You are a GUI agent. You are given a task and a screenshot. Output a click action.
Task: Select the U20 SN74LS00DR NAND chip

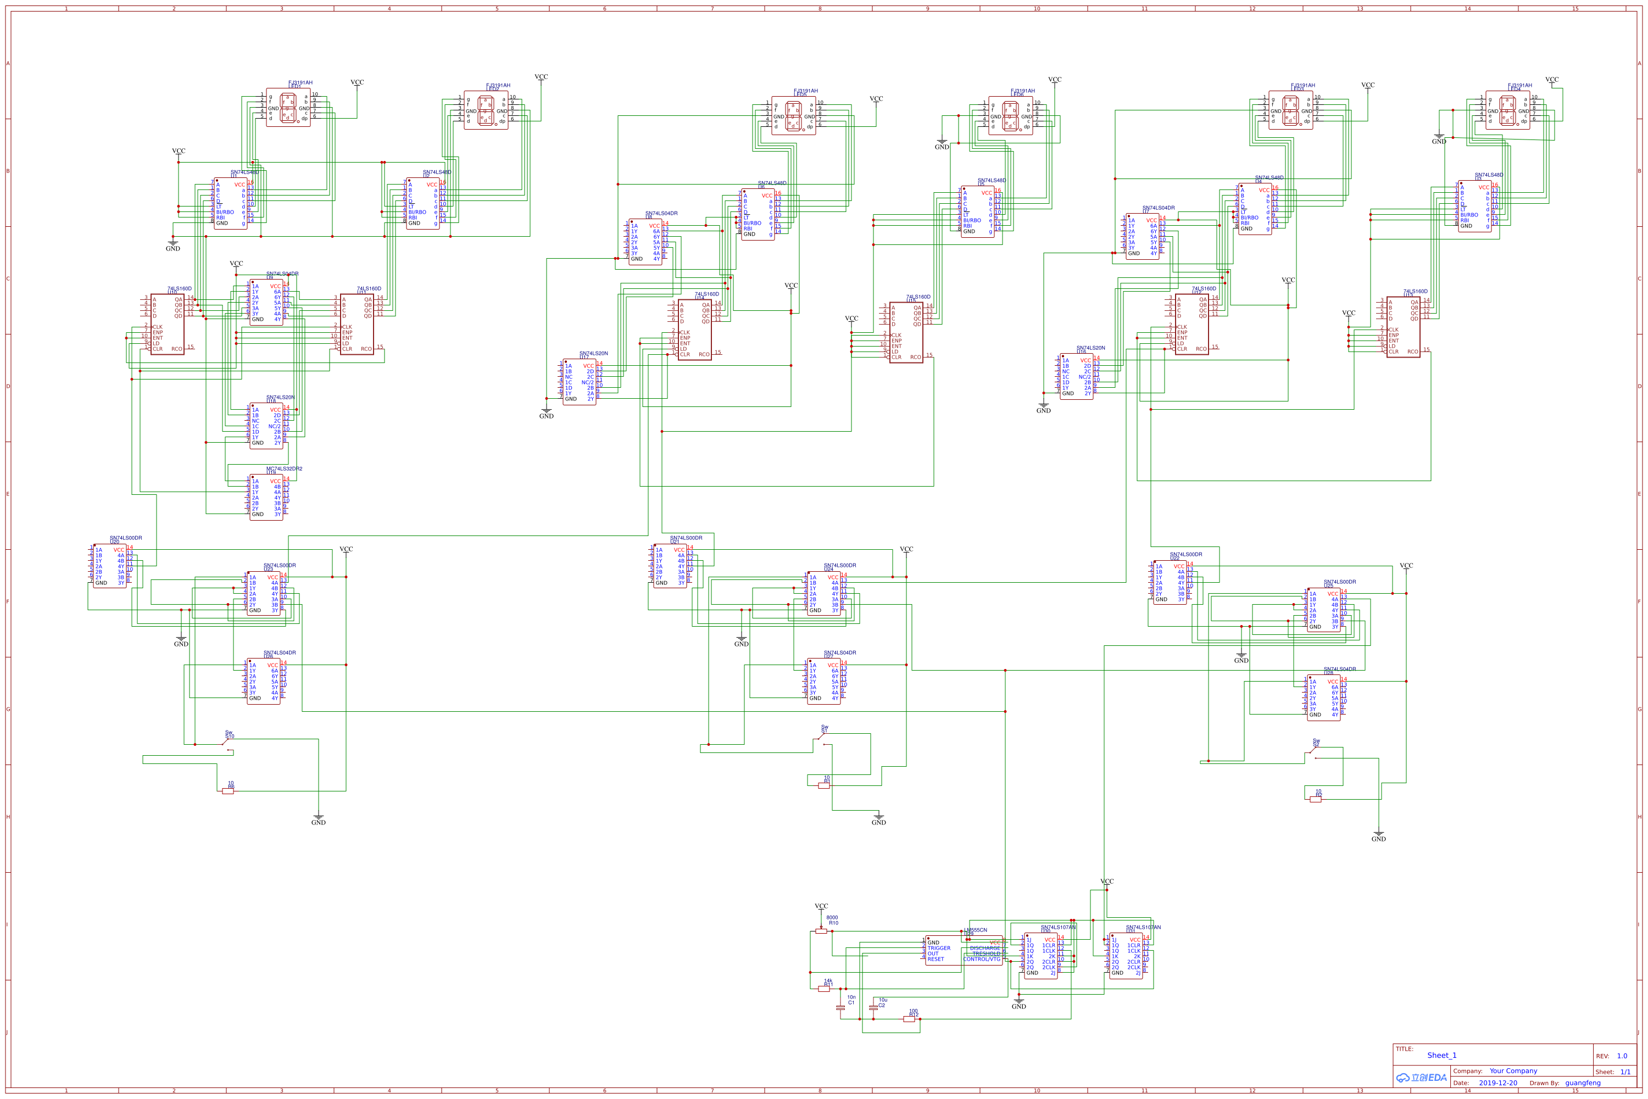pos(110,566)
